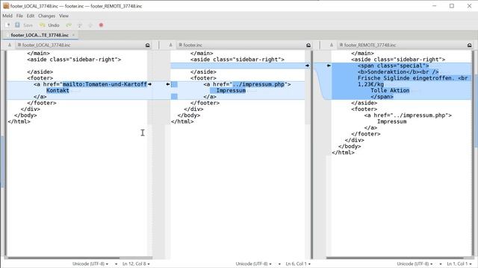Open right pane Ln 1, Col 1 position dropdown

(x=459, y=264)
